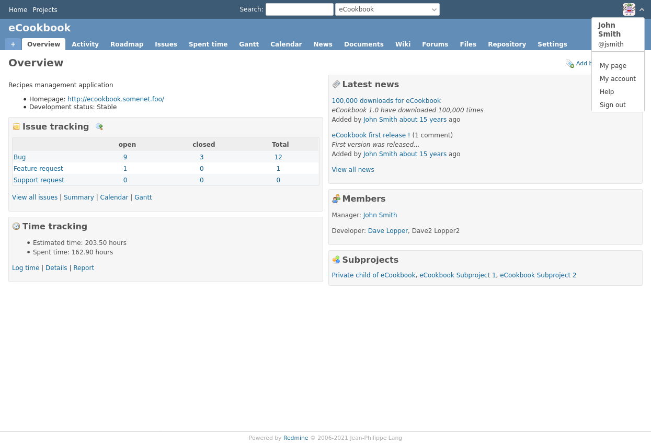Open news '100,000 downloads for eCookbook'
Screen dimensions: 651x444
pyautogui.click(x=386, y=101)
